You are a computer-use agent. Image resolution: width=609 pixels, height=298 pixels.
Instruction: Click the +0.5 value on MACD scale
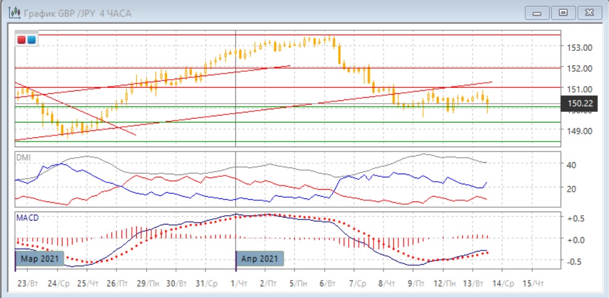[x=577, y=218]
